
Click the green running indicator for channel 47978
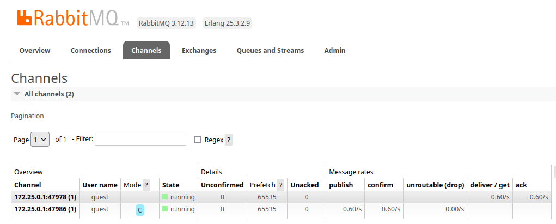[x=165, y=197]
